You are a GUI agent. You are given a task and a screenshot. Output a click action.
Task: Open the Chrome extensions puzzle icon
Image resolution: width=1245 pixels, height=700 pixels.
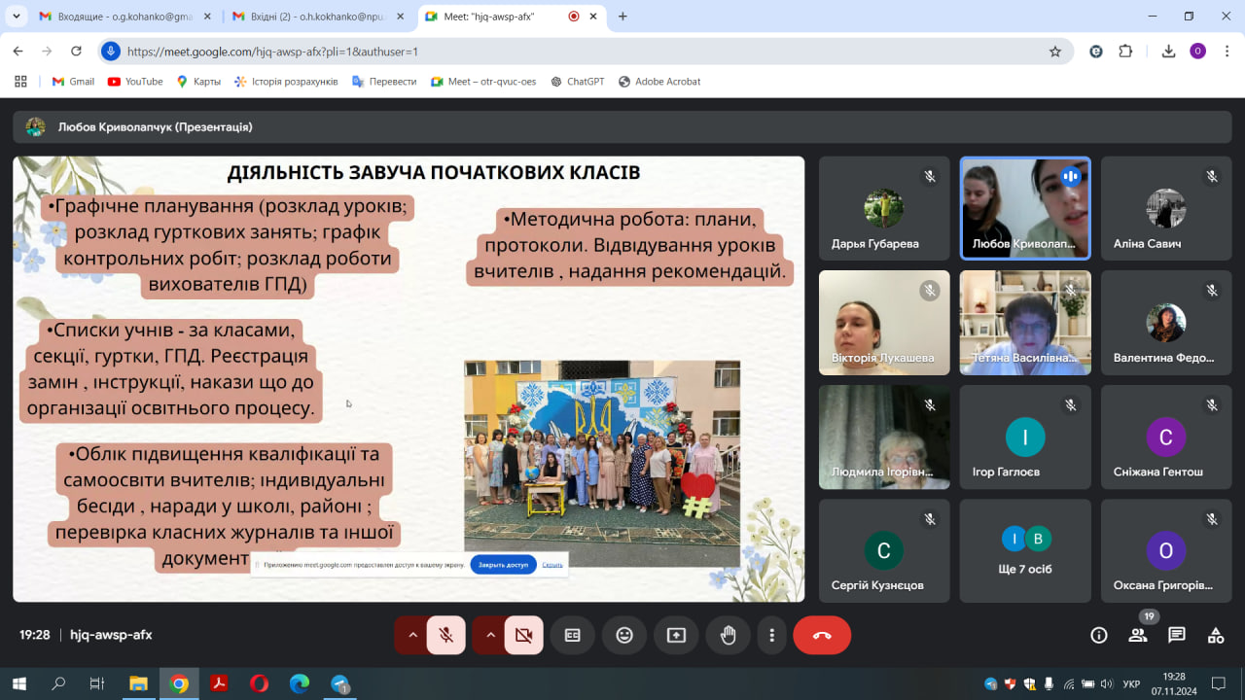(x=1126, y=52)
